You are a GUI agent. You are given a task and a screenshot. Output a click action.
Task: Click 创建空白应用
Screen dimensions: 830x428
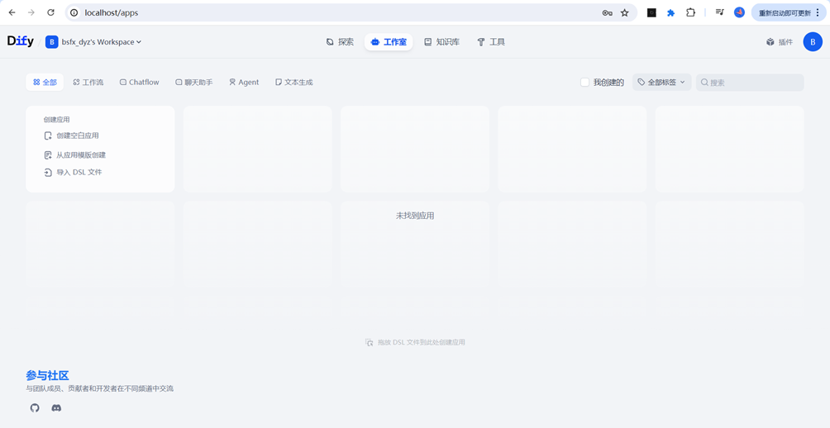point(71,136)
